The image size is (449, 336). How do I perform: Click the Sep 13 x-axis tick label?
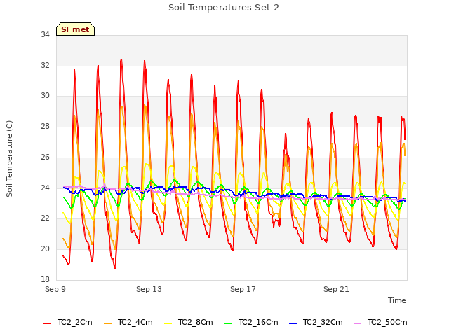click(x=149, y=289)
